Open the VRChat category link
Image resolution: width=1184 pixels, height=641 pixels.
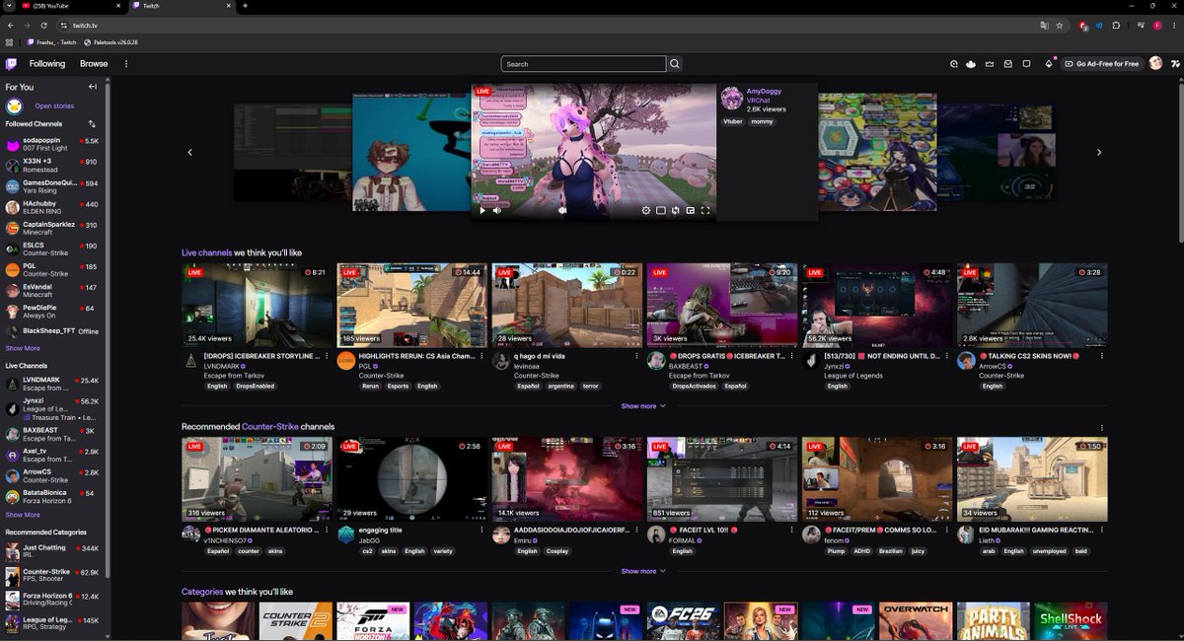coord(759,100)
